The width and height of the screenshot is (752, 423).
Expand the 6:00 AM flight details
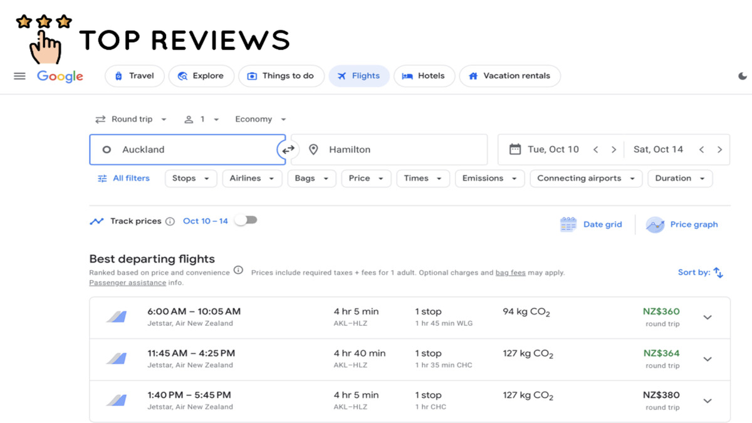(708, 318)
